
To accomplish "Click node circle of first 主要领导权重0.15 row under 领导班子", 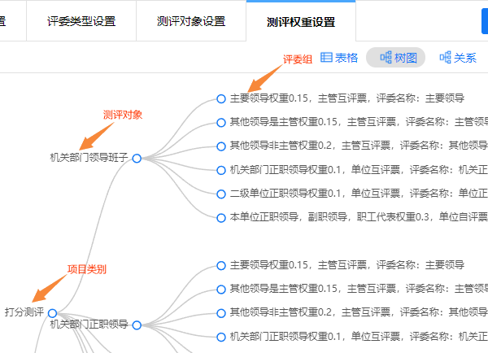I will click(221, 99).
